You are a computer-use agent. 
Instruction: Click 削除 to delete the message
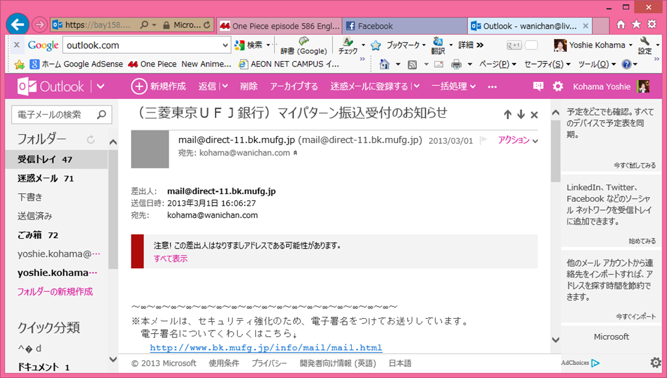(249, 87)
